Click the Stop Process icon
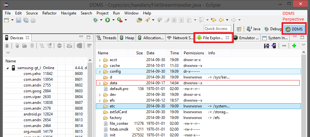This screenshot has height=137, width=310. click(x=59, y=46)
